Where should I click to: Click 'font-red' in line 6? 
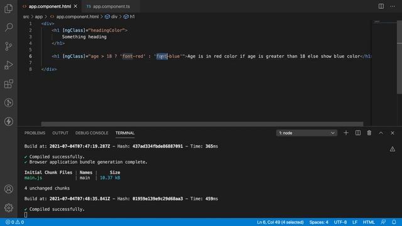point(133,56)
